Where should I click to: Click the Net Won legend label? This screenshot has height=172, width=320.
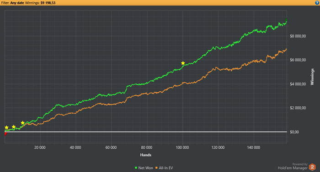[145, 168]
